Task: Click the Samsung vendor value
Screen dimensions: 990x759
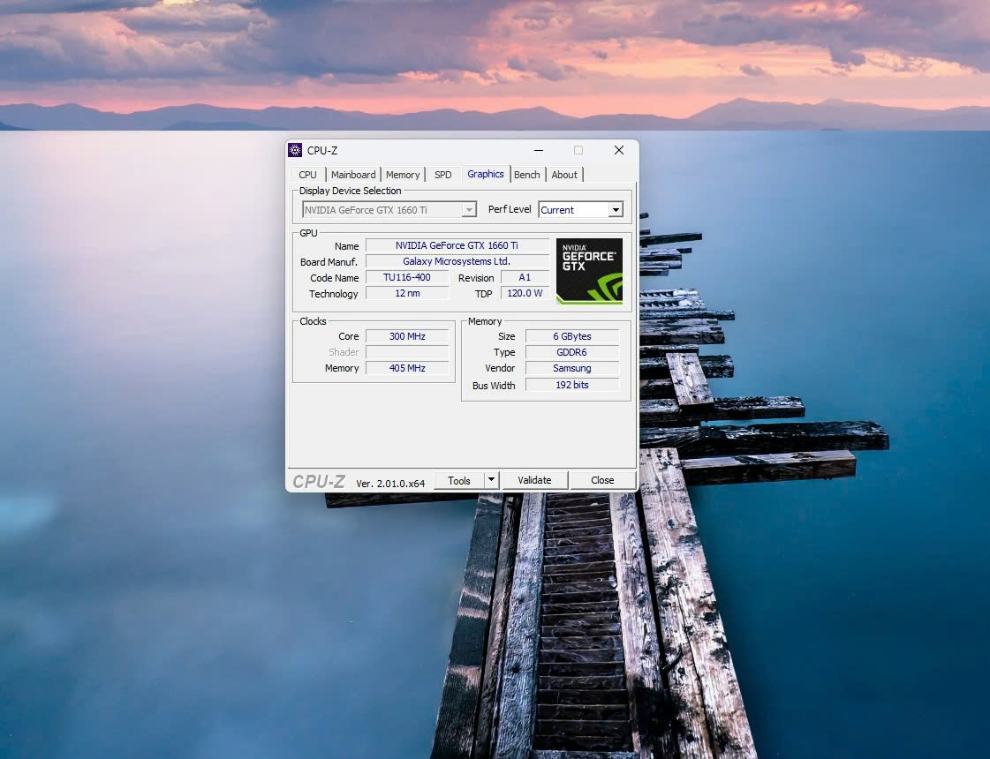Action: pos(572,368)
